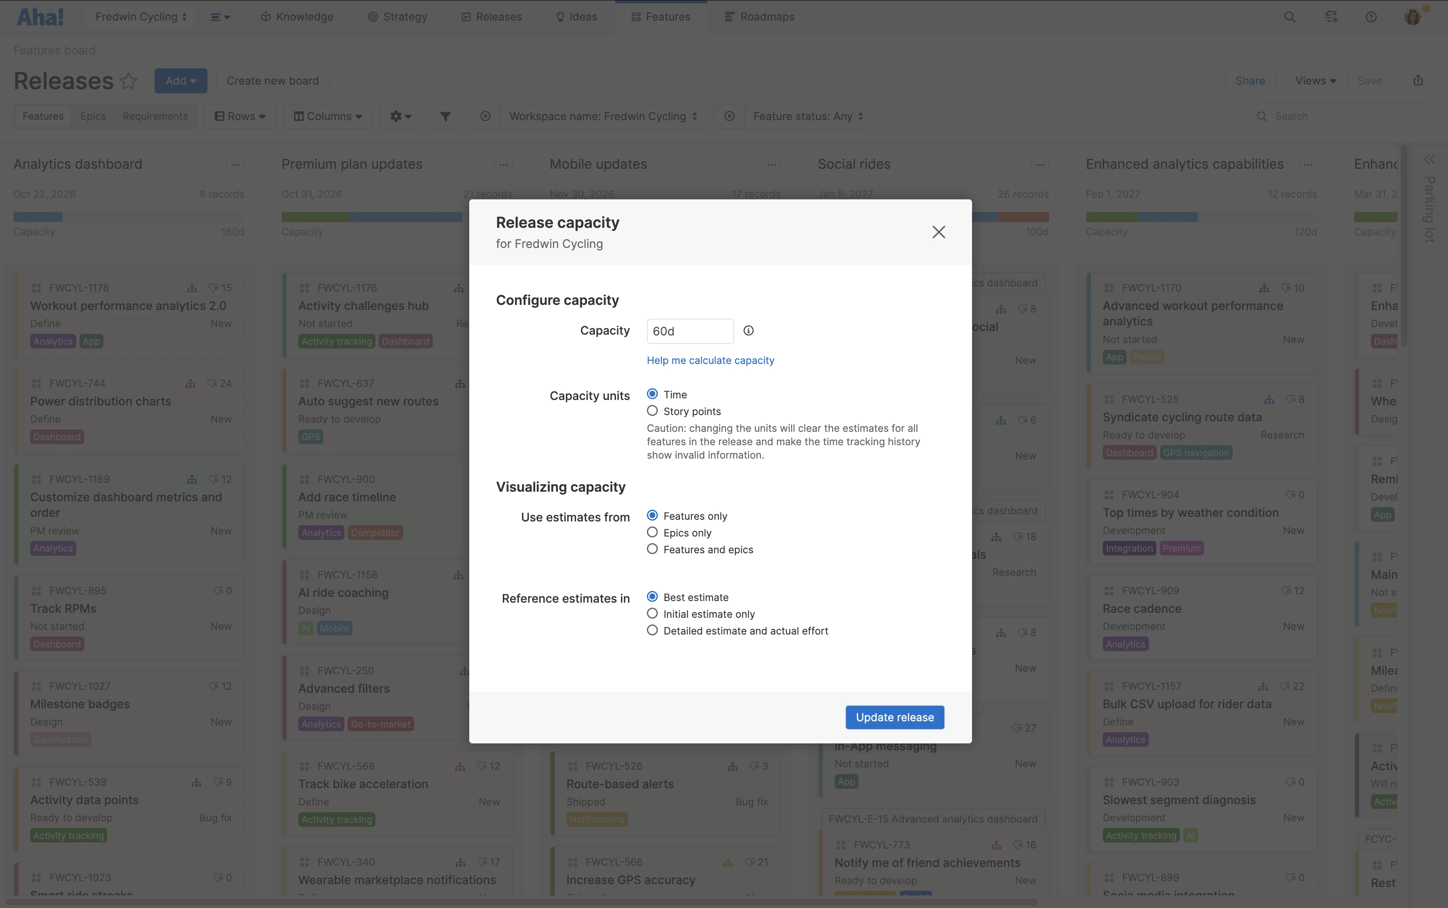Open the navigation list dropdown

point(220,17)
